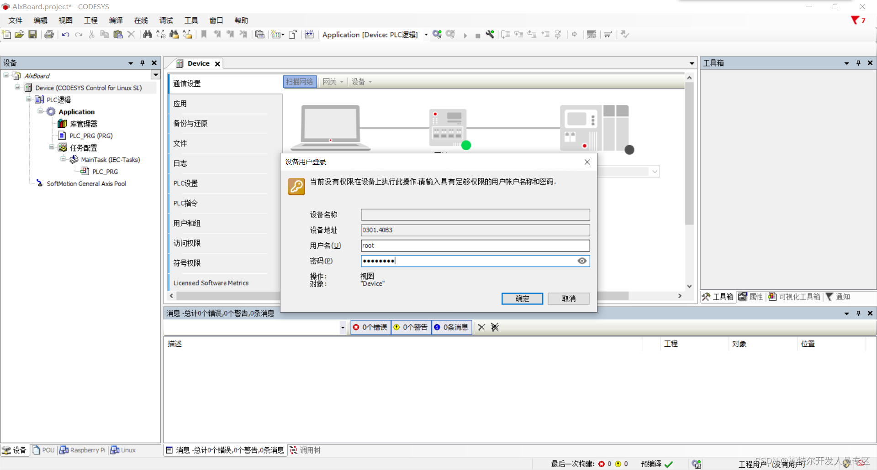Screen dimensions: 877x470
Task: Pin the 设备 panel with pushpin
Action: point(143,63)
